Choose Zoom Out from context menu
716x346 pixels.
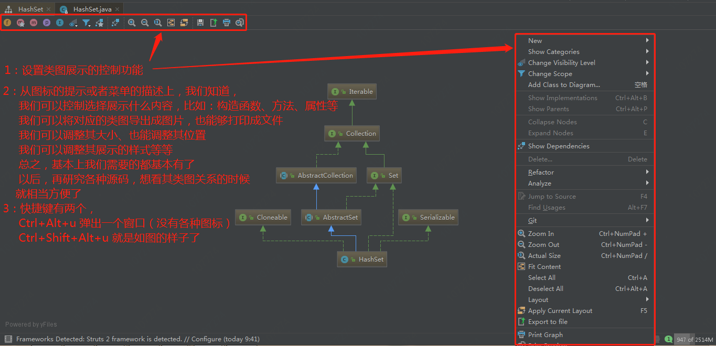585,244
